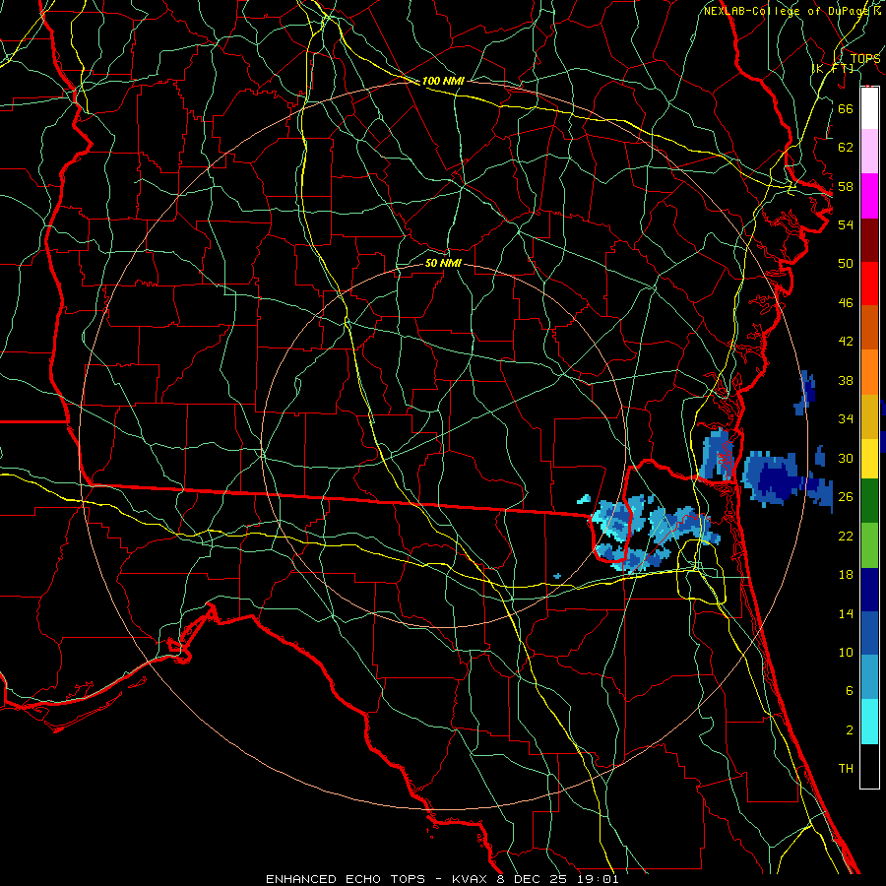Click the legend value 26
This screenshot has width=886, height=886.
pyautogui.click(x=846, y=497)
